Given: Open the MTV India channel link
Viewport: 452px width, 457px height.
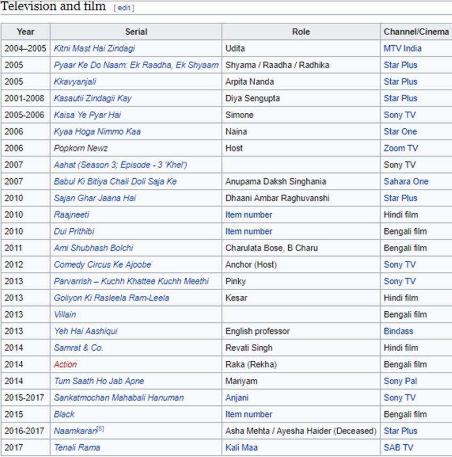Looking at the screenshot, I should [x=403, y=48].
